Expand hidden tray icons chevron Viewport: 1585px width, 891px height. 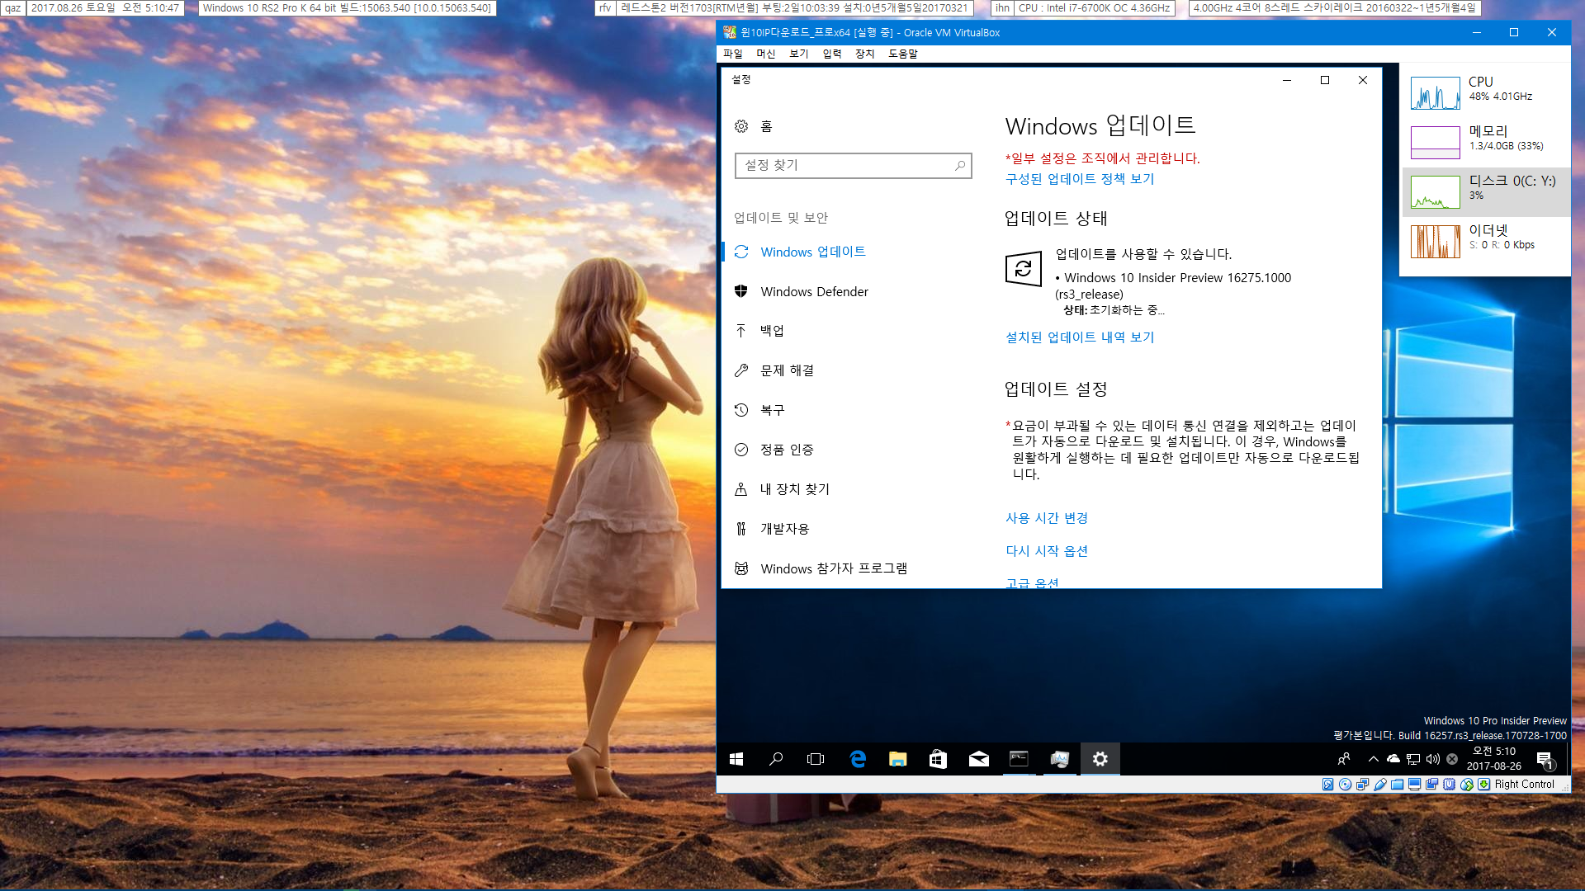(x=1374, y=759)
